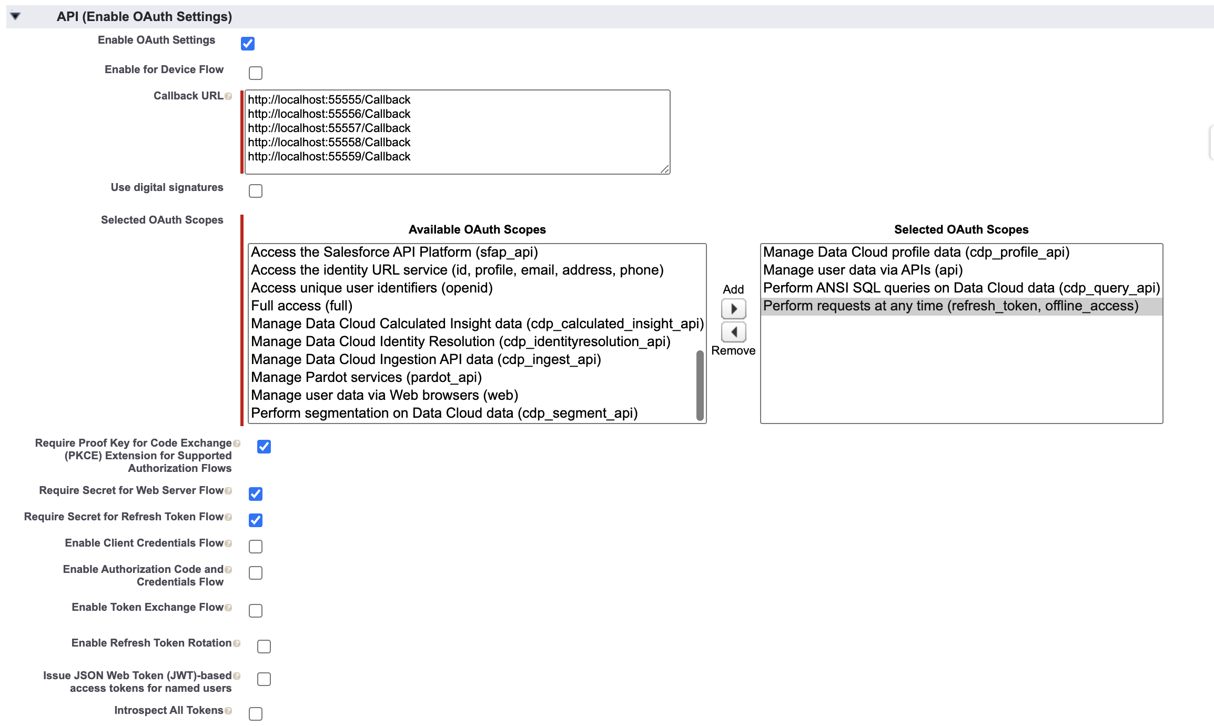Click the Remove arrow button

(x=733, y=332)
